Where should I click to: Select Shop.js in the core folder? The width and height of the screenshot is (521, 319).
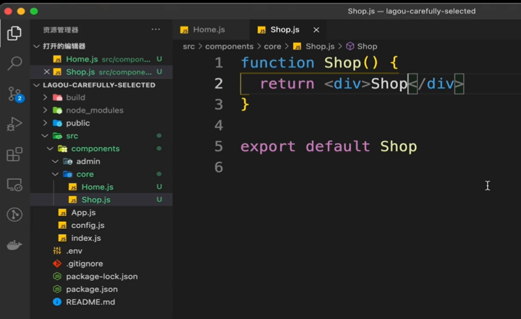pos(101,200)
